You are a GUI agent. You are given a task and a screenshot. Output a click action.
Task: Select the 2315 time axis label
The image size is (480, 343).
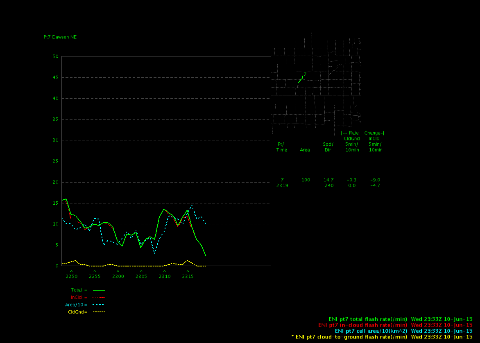188,277
